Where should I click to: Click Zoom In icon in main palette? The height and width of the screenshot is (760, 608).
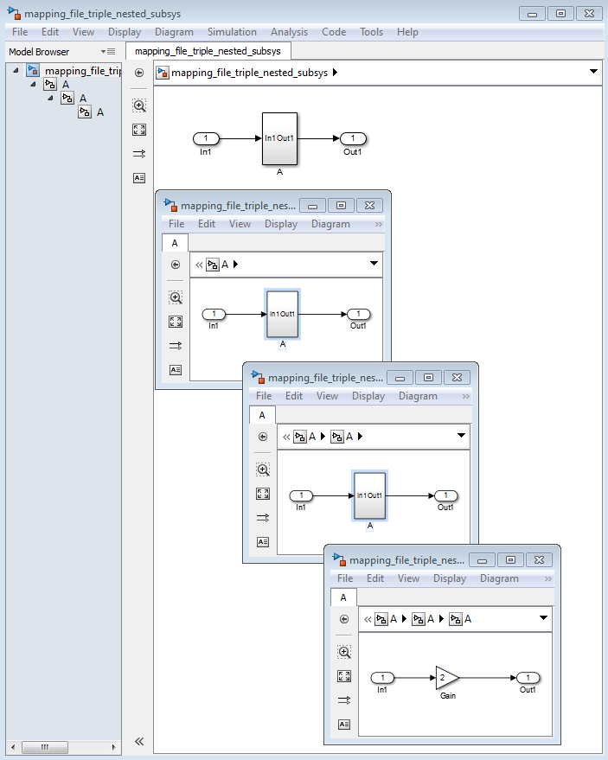click(139, 105)
